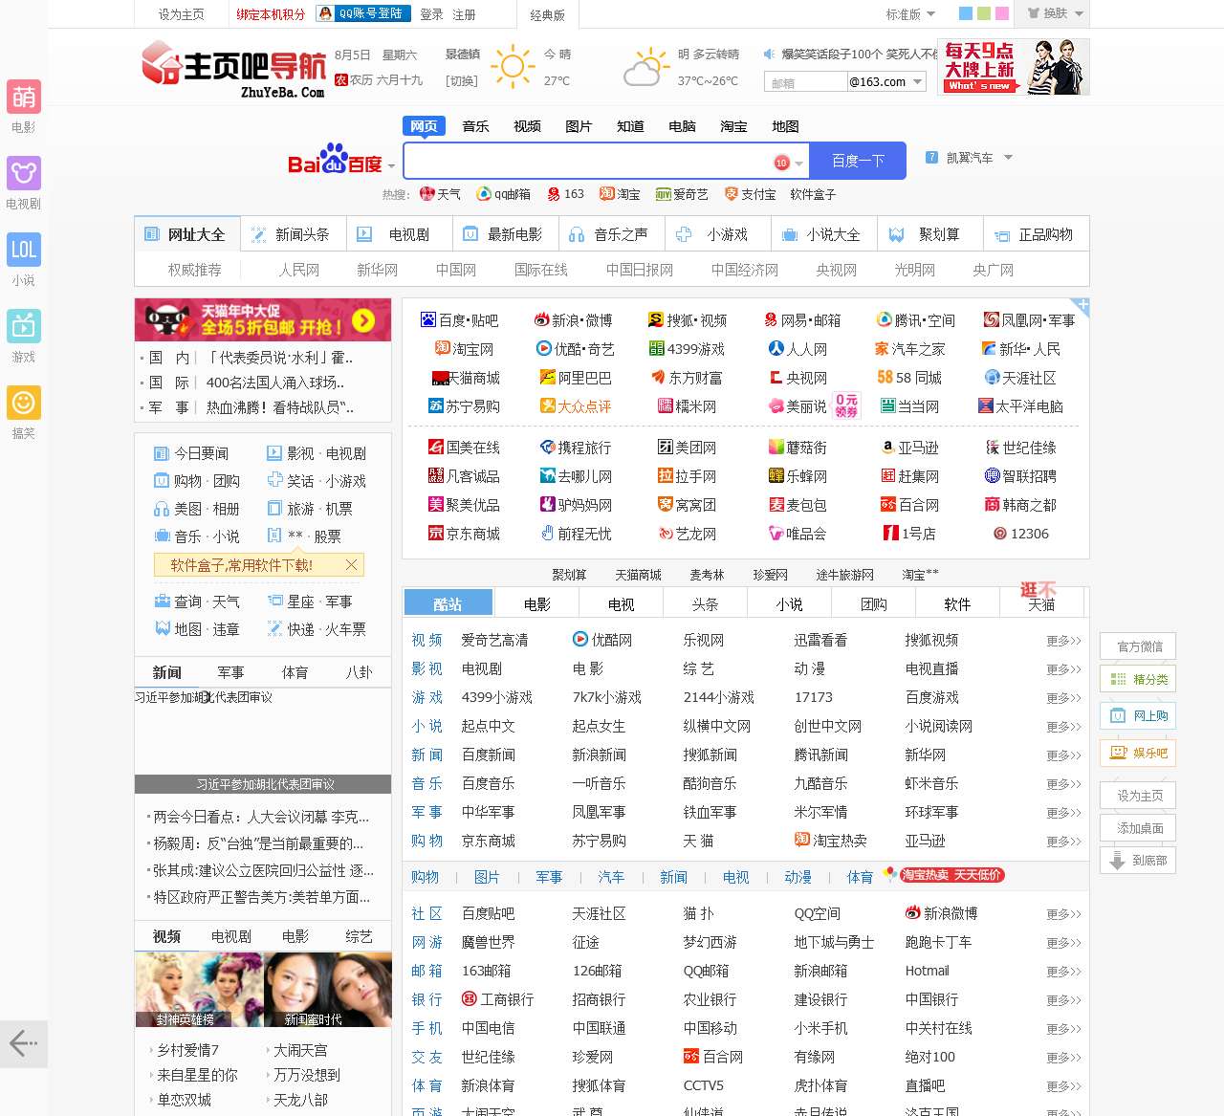This screenshot has width=1224, height=1116.
Task: Click the 游戏 TV sidebar icon
Action: tap(24, 326)
